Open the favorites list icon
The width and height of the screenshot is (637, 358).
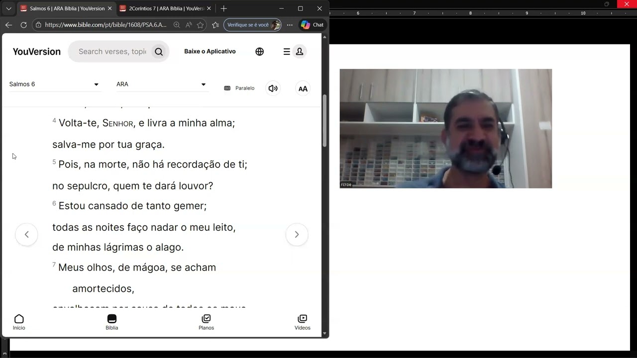click(x=215, y=24)
